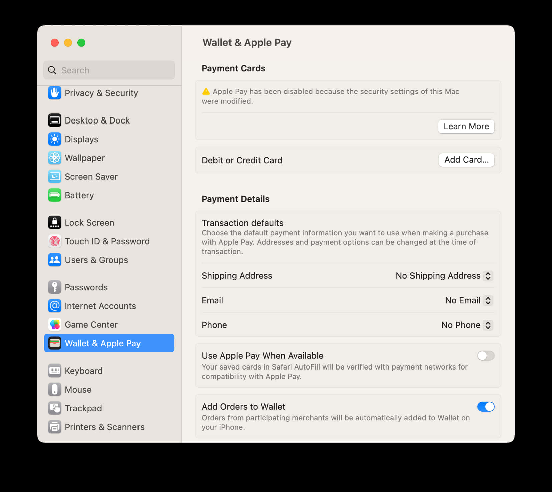Go to Desktop & Dock pane
This screenshot has width=552, height=492.
109,120
